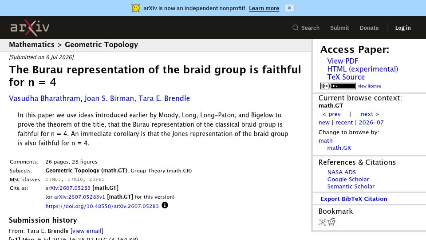
Task: Open author Vasudha Bharathram
Action: click(x=44, y=98)
